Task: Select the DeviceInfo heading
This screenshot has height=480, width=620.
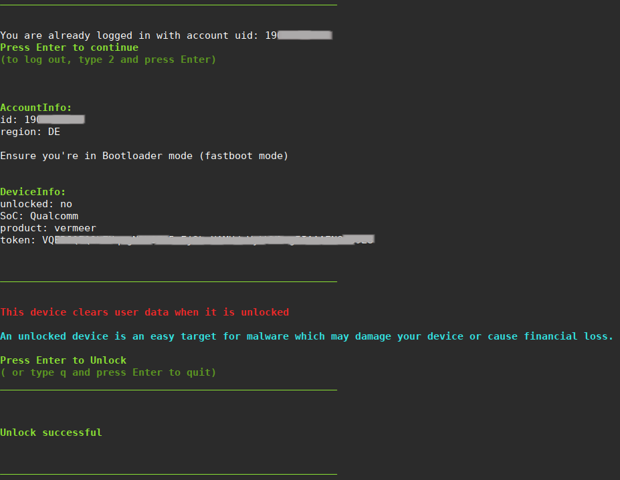Action: pos(33,192)
